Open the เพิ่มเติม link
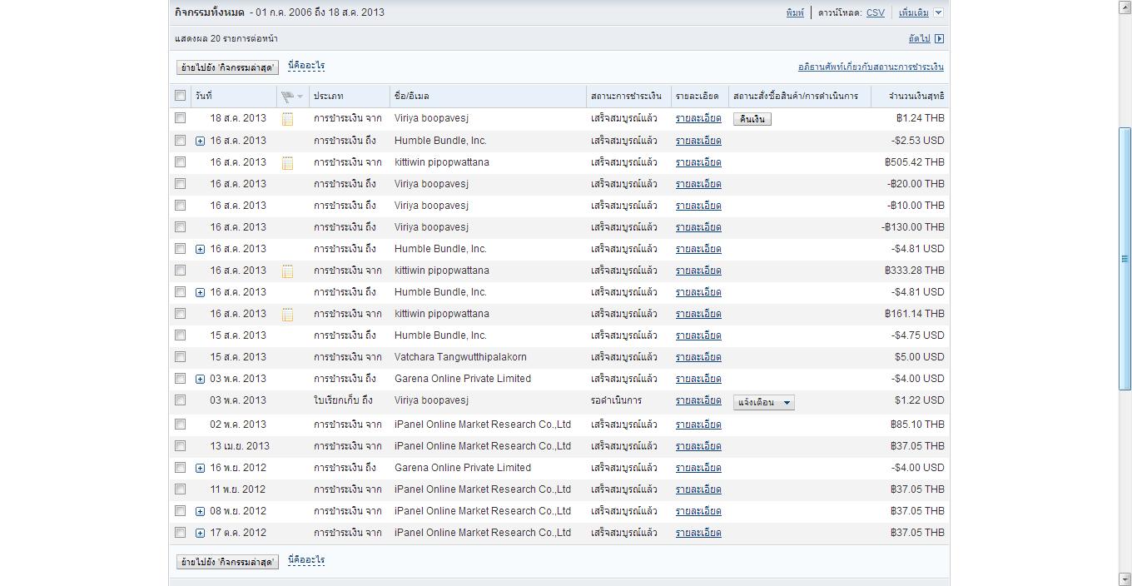Screen dimensions: 1132x586 pos(914,12)
